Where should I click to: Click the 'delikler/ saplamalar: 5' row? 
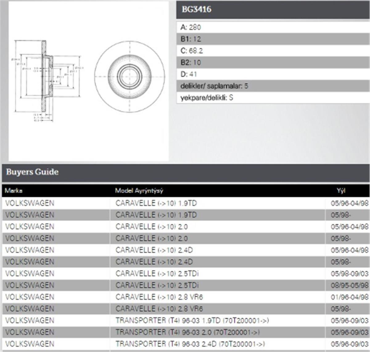tap(273, 86)
